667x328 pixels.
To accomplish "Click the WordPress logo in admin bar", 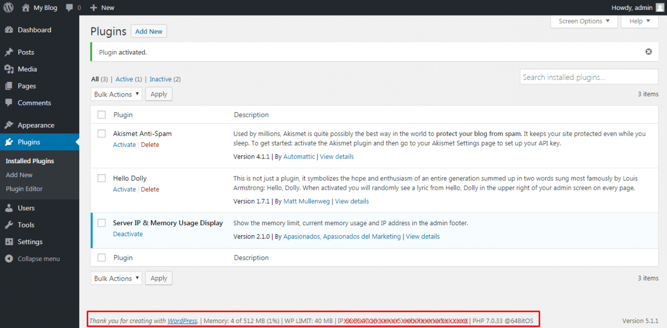I will (8, 8).
